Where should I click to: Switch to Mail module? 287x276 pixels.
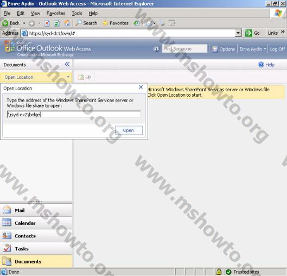pos(36,210)
